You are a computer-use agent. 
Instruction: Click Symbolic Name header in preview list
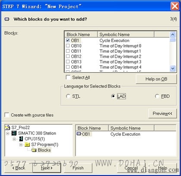[x=131, y=128]
